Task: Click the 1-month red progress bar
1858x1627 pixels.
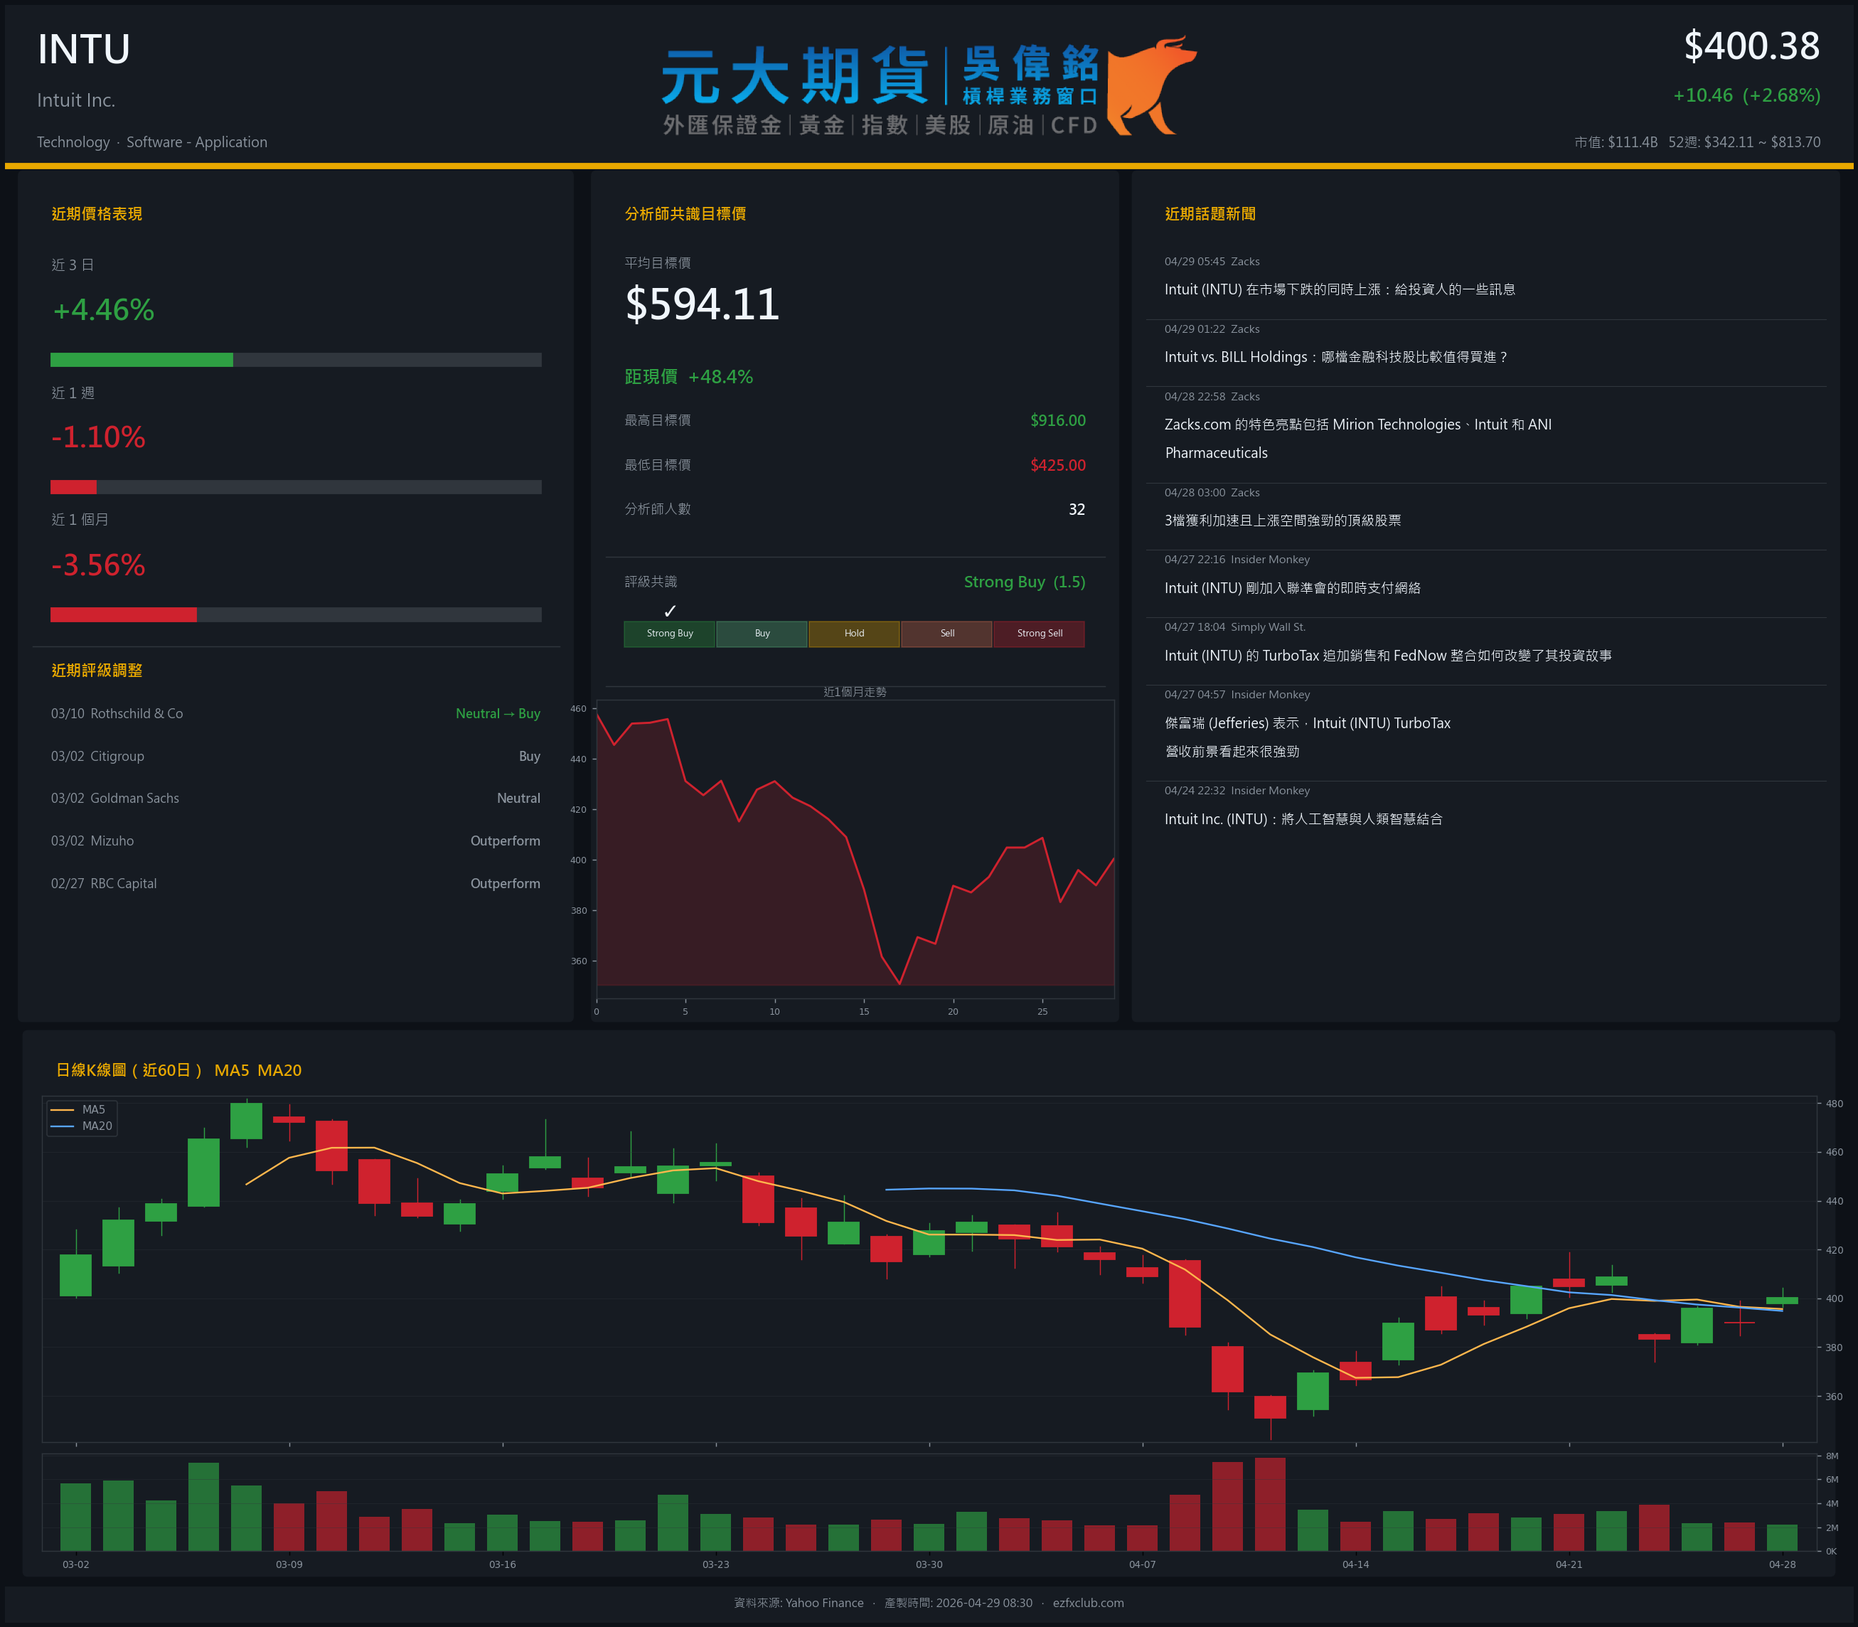Action: pos(124,614)
